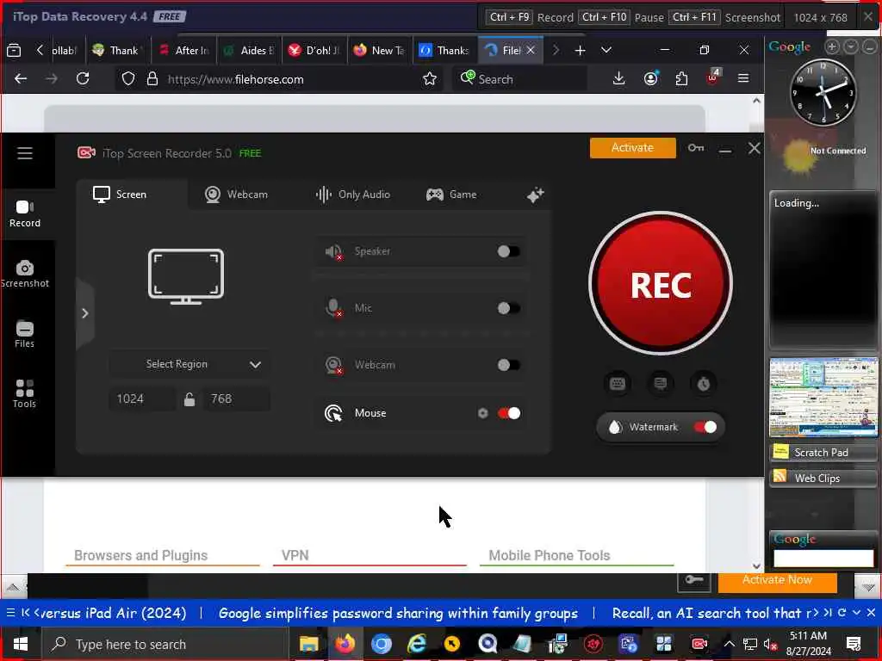Show hidden system tray icons

[x=729, y=644]
